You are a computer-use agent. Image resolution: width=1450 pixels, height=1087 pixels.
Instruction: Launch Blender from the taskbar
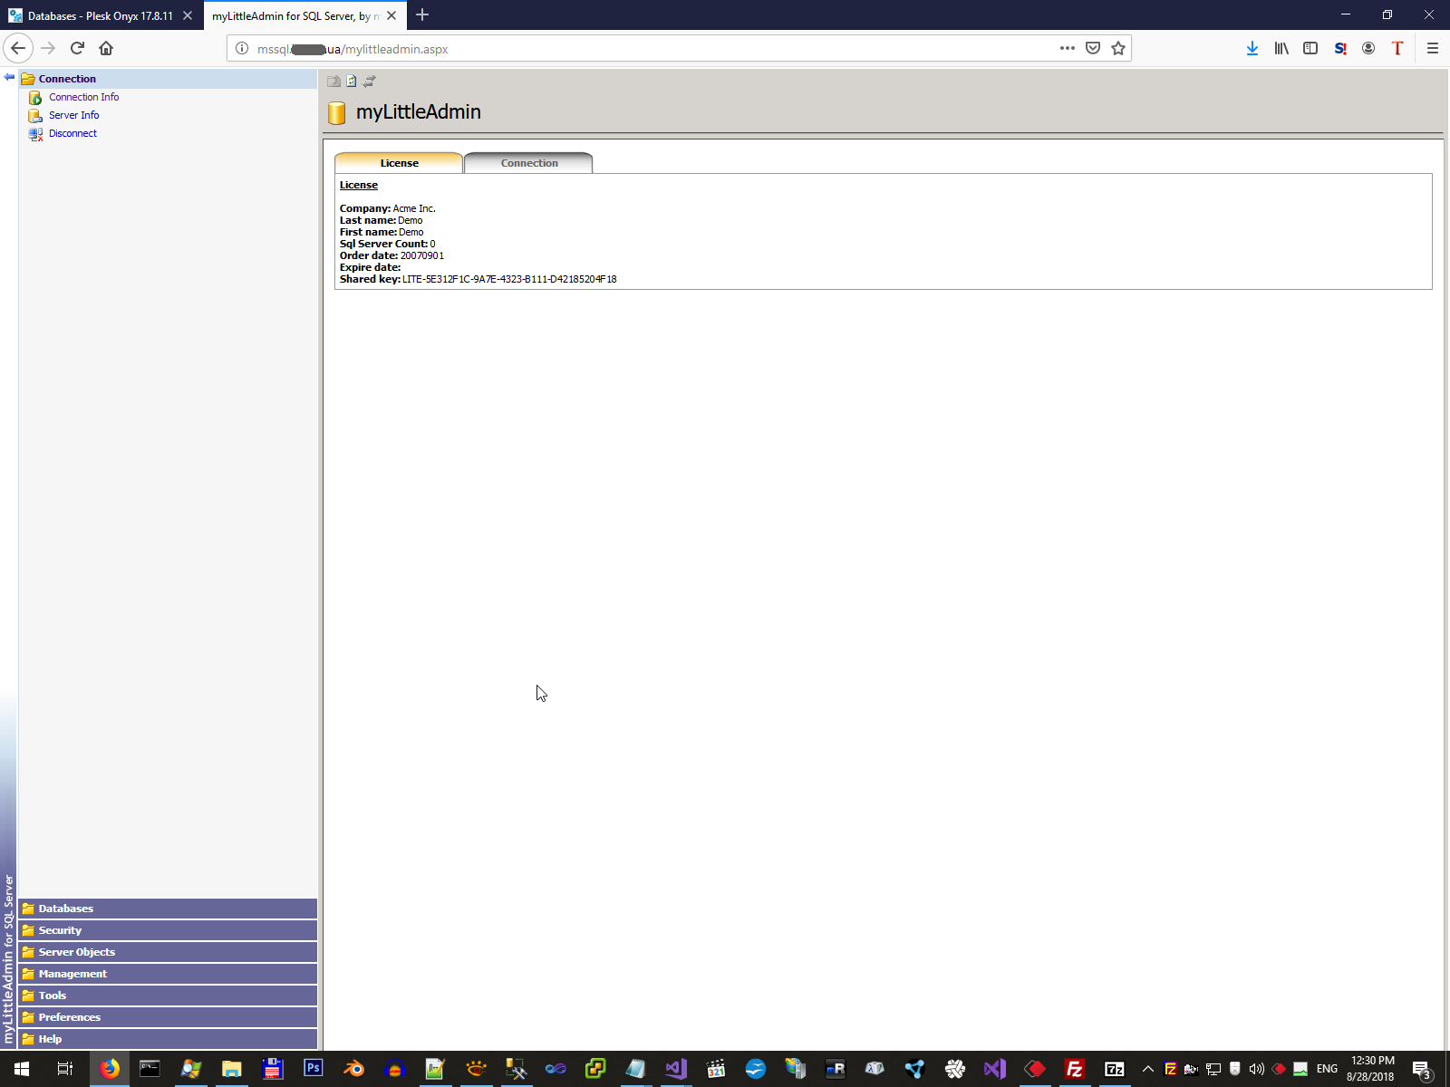coord(353,1069)
